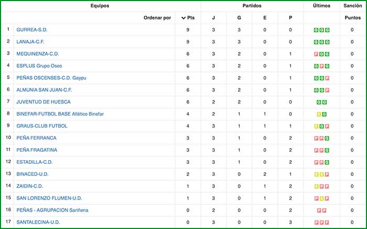This screenshot has width=367, height=229.
Task: Click the green G badge in the GRAUS-CLUB FUTBOL row
Action: 321,126
